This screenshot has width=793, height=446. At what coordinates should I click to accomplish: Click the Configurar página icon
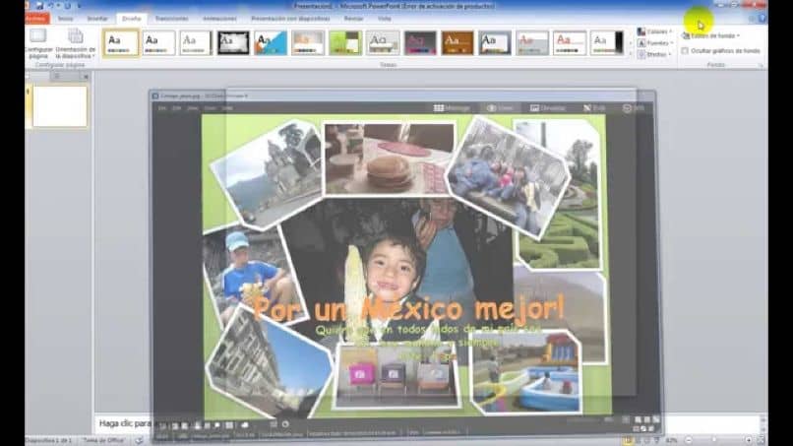(38, 39)
